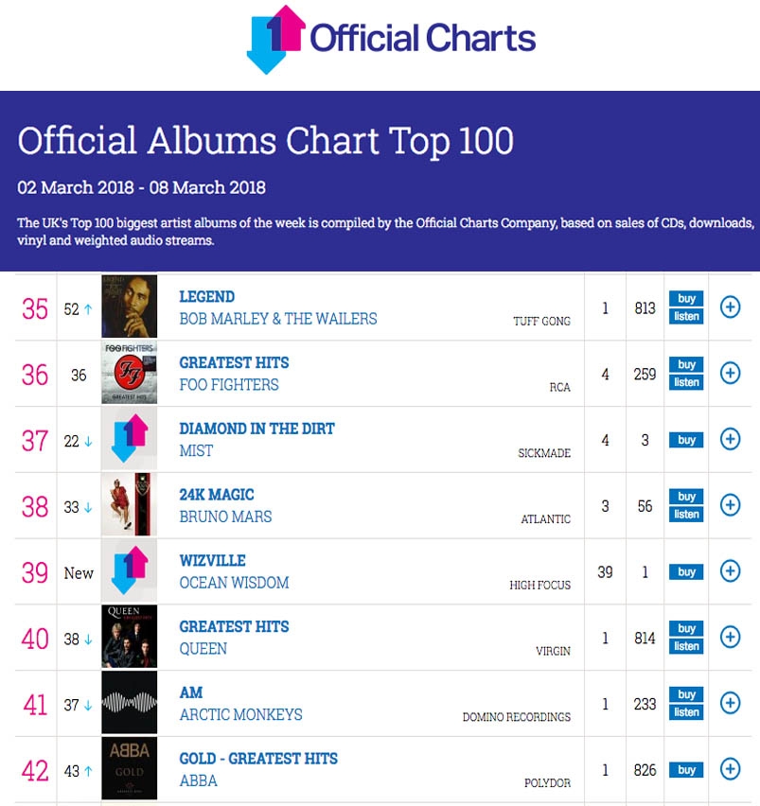The height and width of the screenshot is (806, 760).
Task: Click the Legend album cover artwork
Action: click(129, 307)
